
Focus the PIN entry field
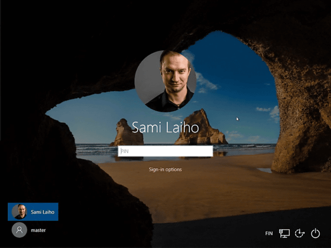tap(165, 151)
